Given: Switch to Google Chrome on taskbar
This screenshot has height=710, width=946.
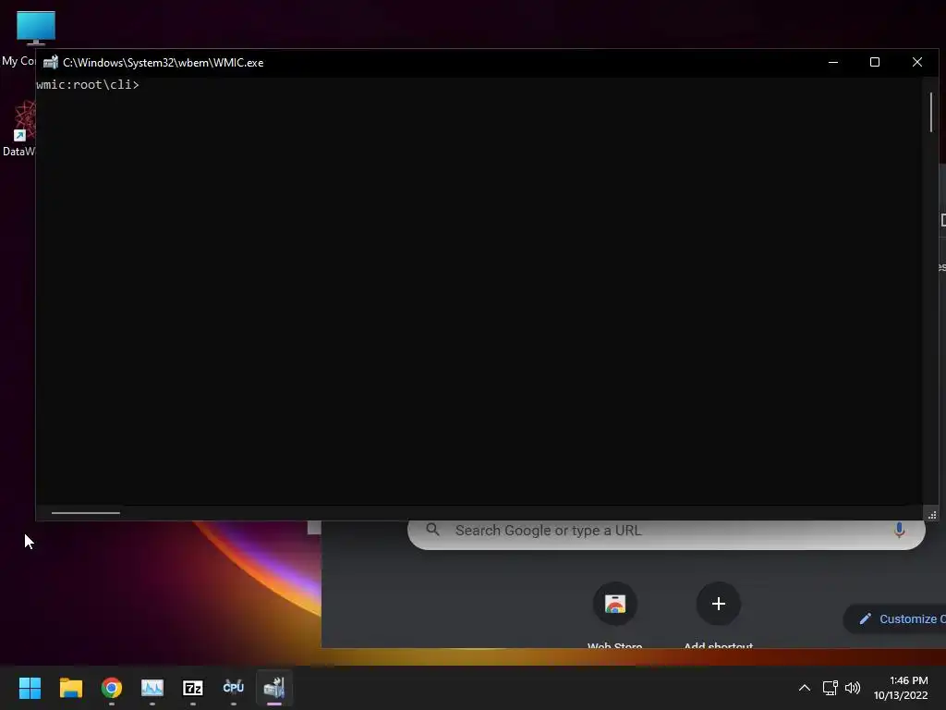Looking at the screenshot, I should coord(112,688).
